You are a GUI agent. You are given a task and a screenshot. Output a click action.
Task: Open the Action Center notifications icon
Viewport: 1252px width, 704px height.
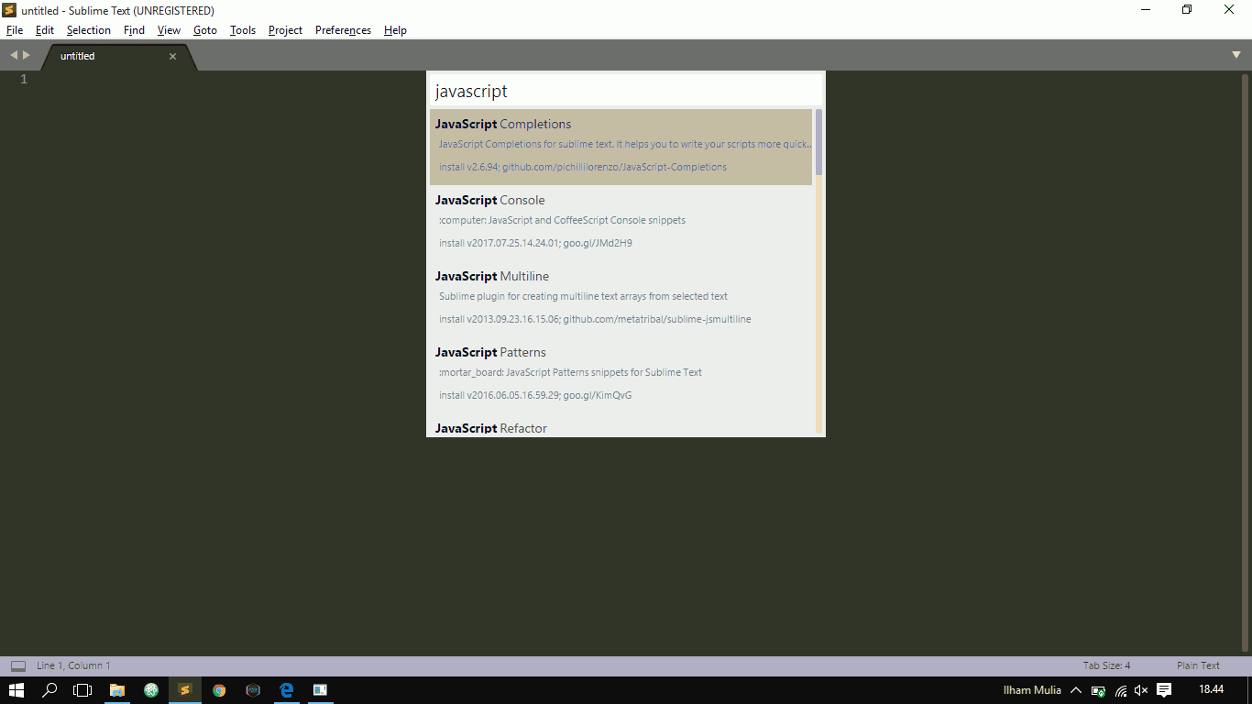[1164, 690]
